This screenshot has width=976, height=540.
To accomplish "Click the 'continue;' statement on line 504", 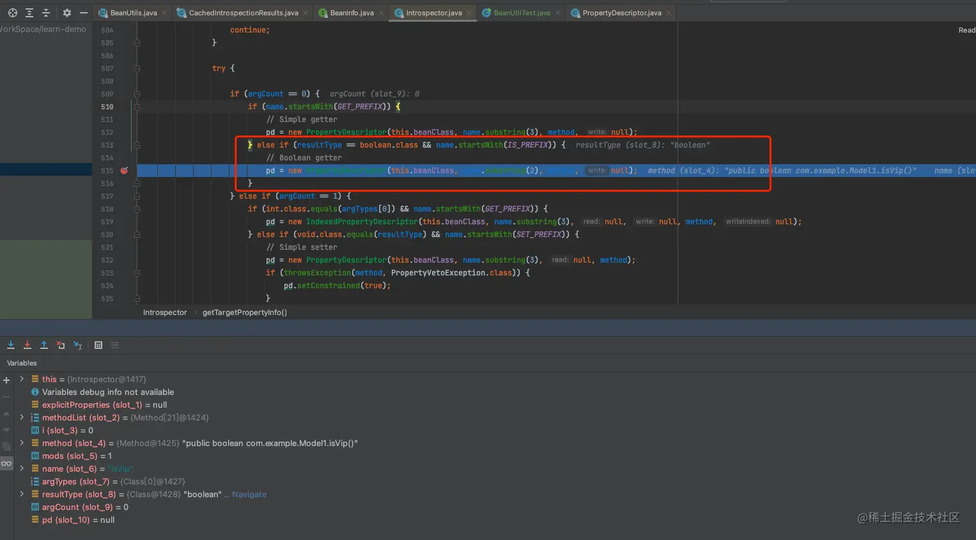I will click(x=250, y=30).
